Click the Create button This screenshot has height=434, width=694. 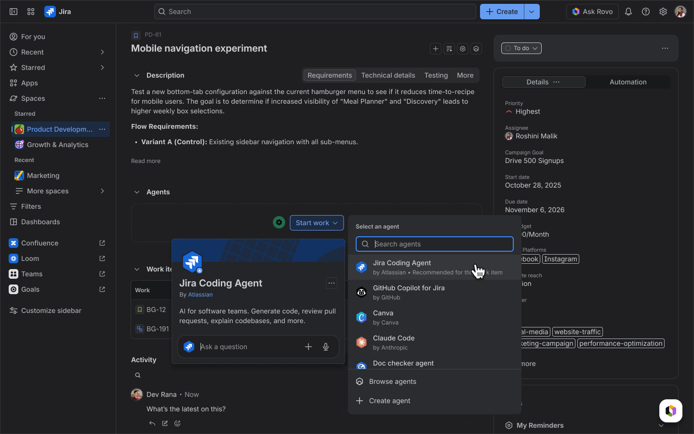pyautogui.click(x=502, y=12)
